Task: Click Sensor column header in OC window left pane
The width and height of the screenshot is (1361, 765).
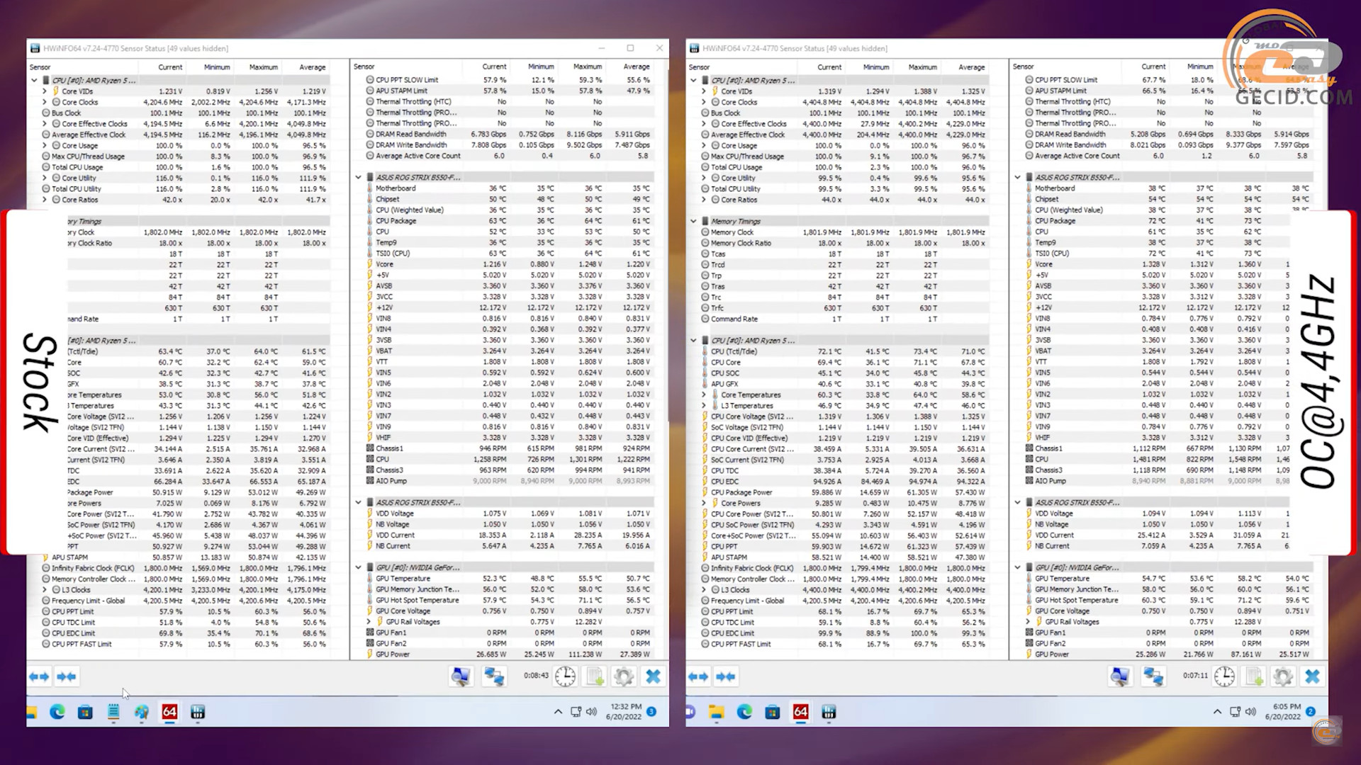Action: point(699,67)
